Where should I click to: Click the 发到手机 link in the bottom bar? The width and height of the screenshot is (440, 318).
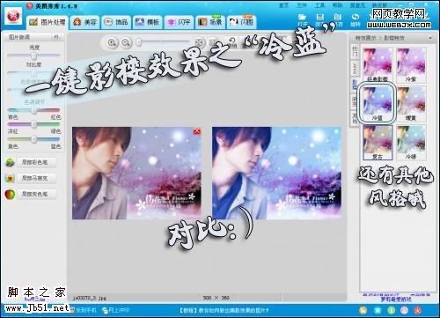[x=84, y=310]
